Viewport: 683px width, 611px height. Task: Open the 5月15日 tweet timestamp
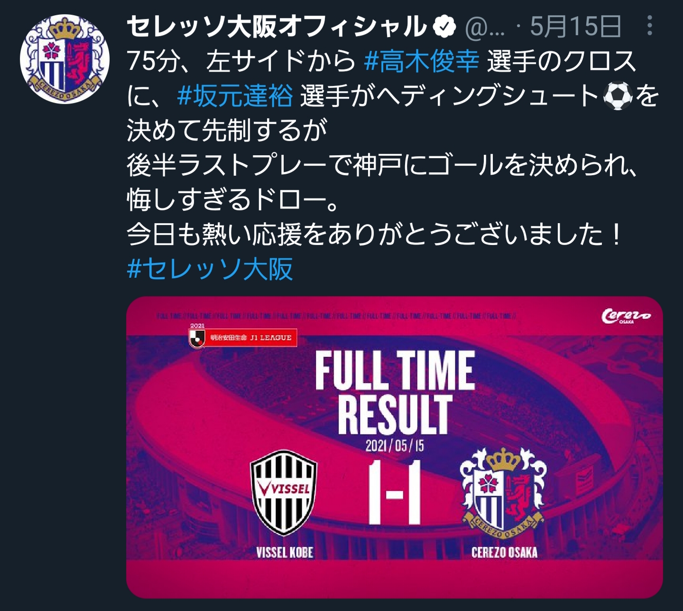click(x=575, y=27)
